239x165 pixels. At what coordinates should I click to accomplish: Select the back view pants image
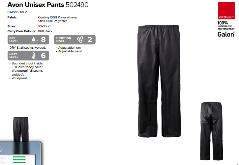coord(212,131)
